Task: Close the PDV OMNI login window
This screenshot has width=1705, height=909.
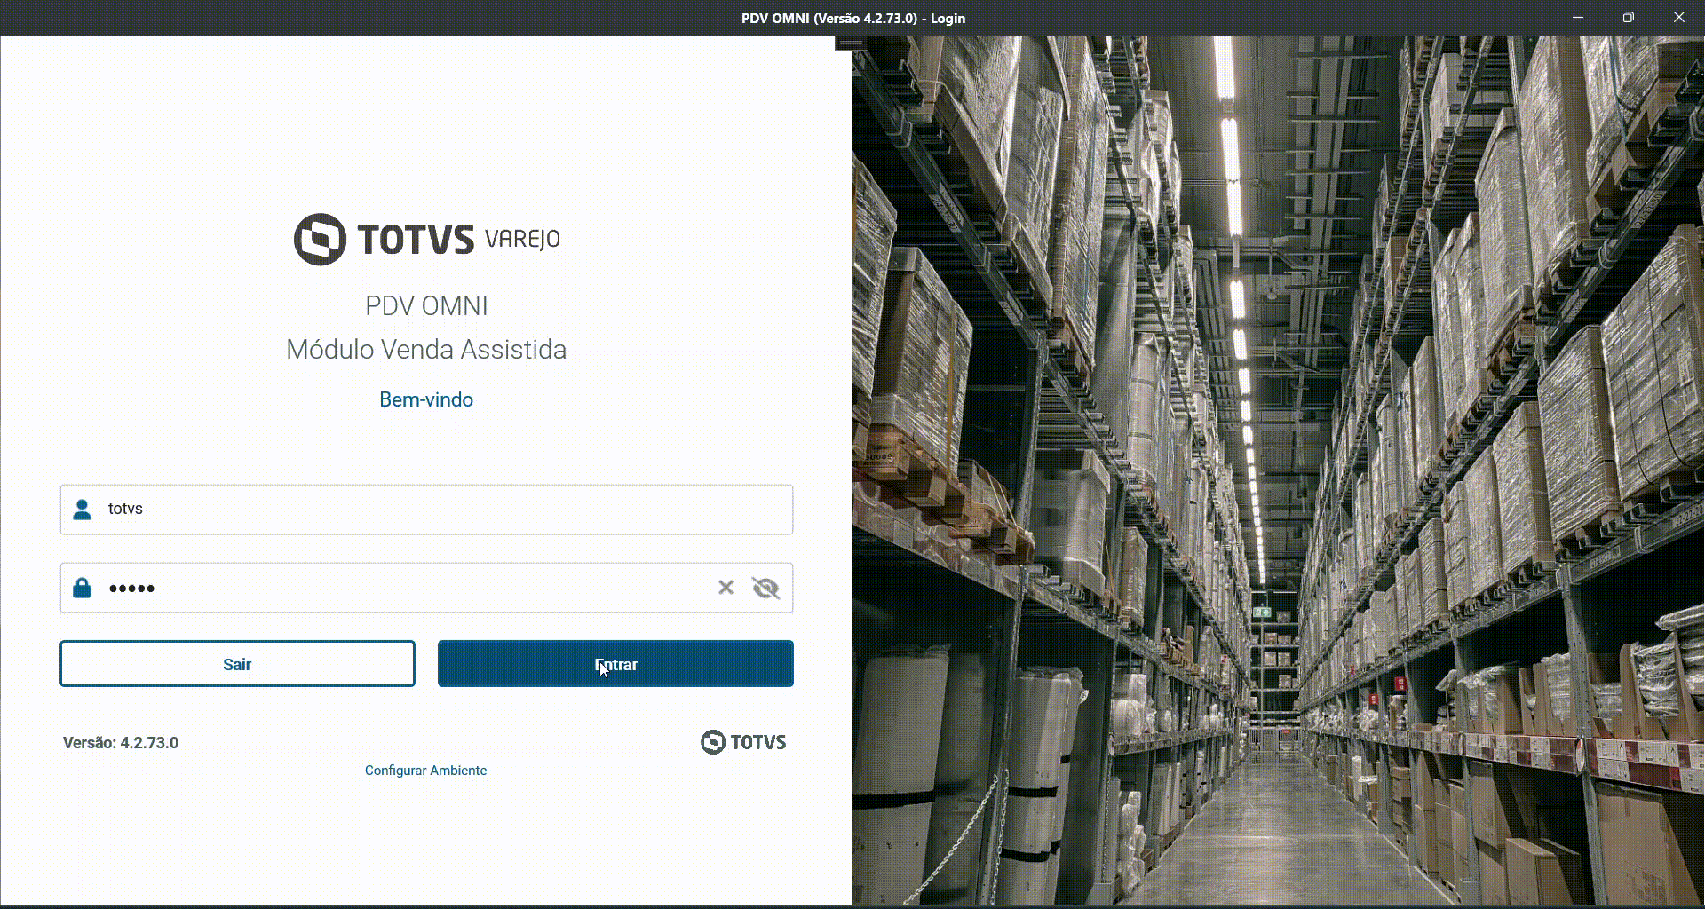Action: [x=1678, y=18]
